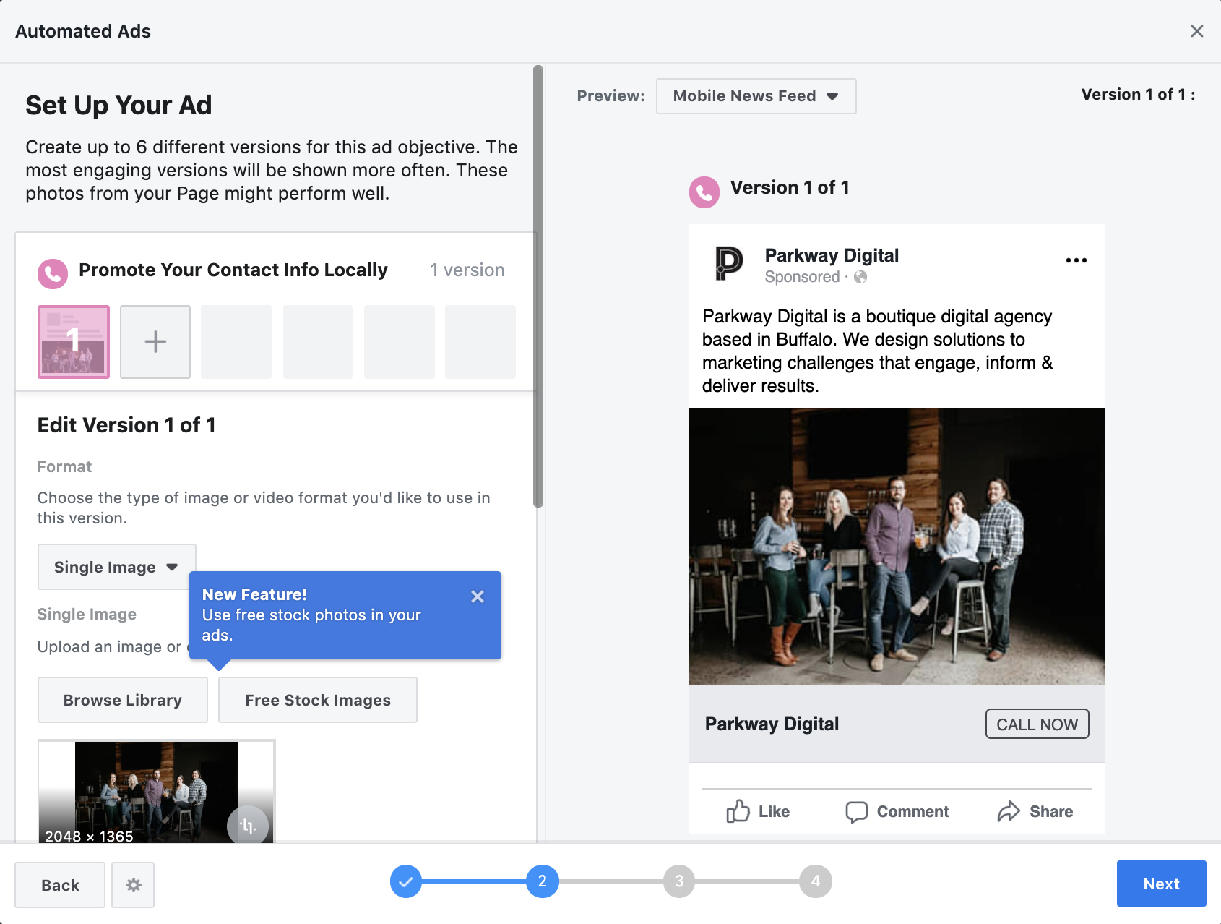The image size is (1221, 924).
Task: Dismiss the New Feature tooltip
Action: point(478,596)
